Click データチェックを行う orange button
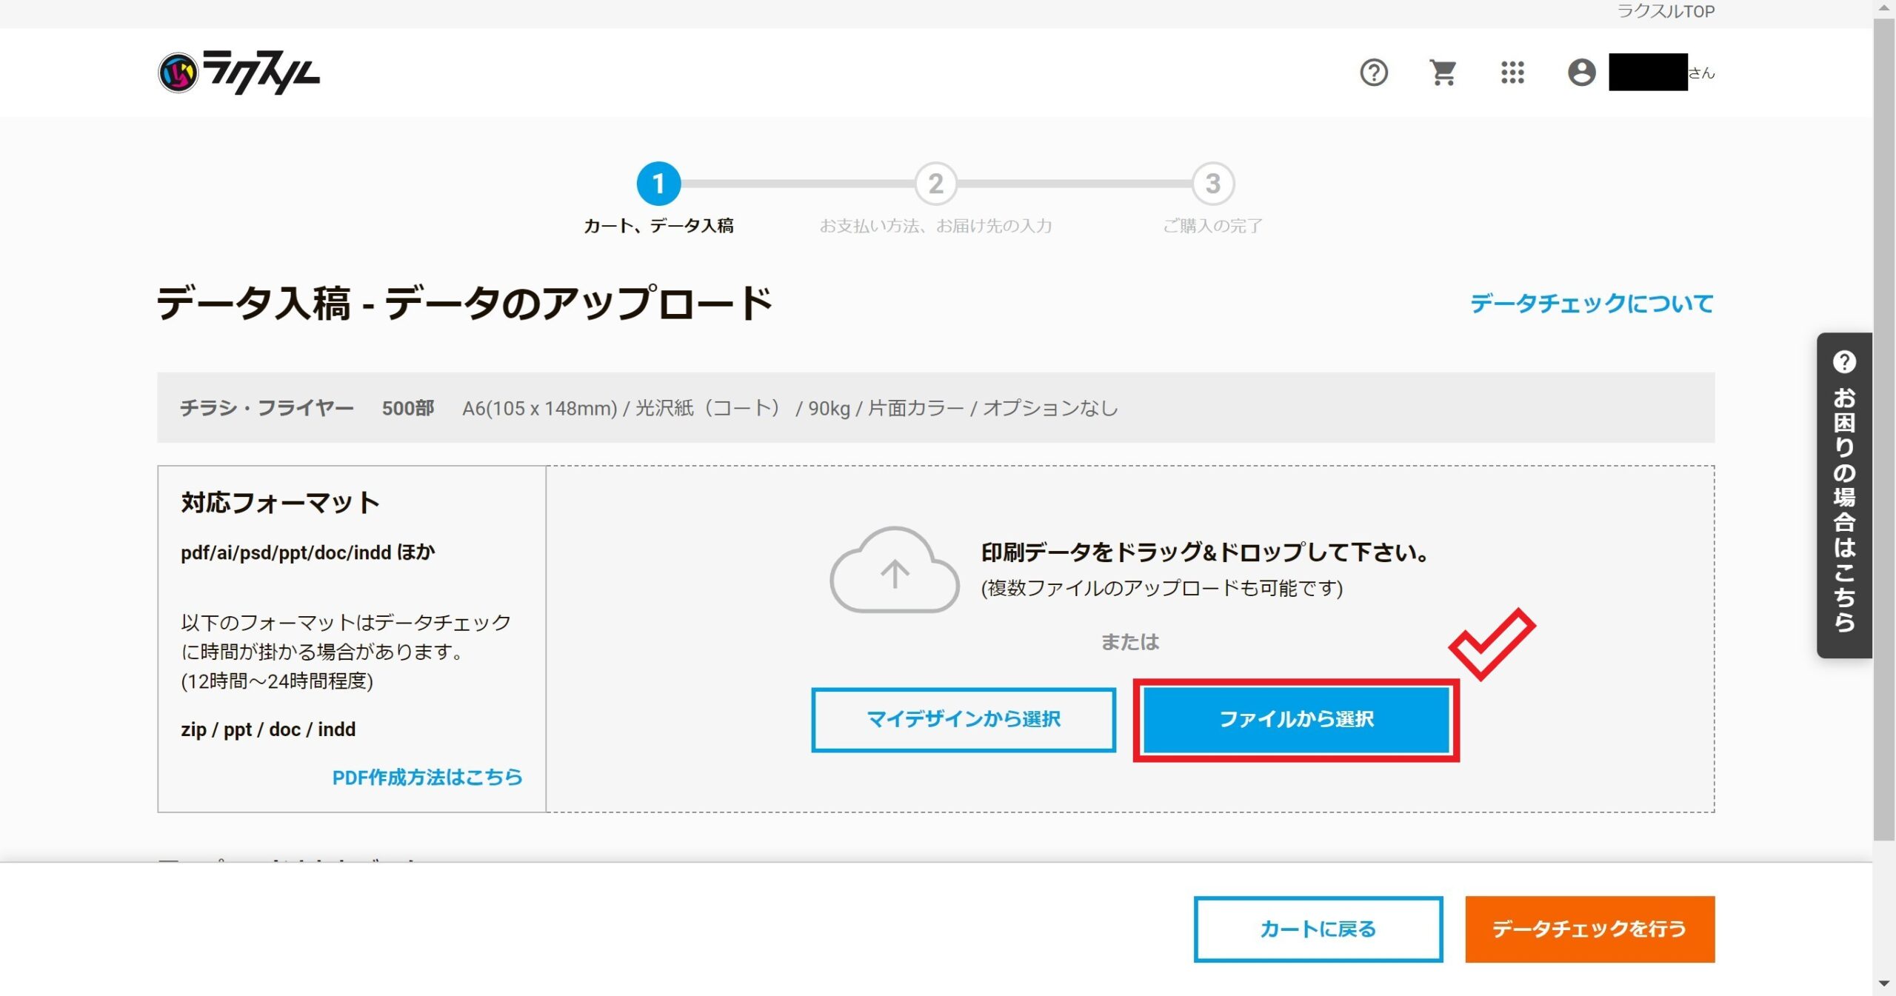 (x=1589, y=929)
